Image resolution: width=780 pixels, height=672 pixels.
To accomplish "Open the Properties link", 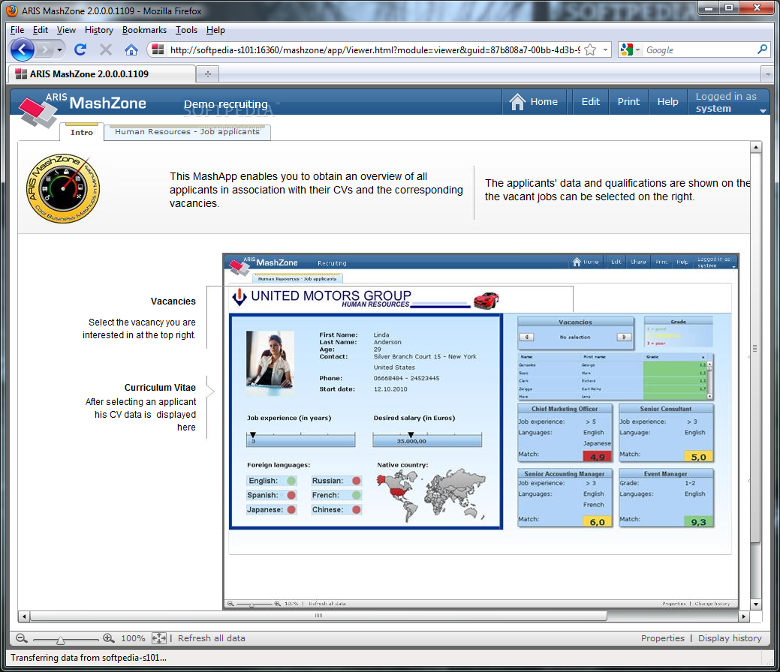I will coord(663,638).
